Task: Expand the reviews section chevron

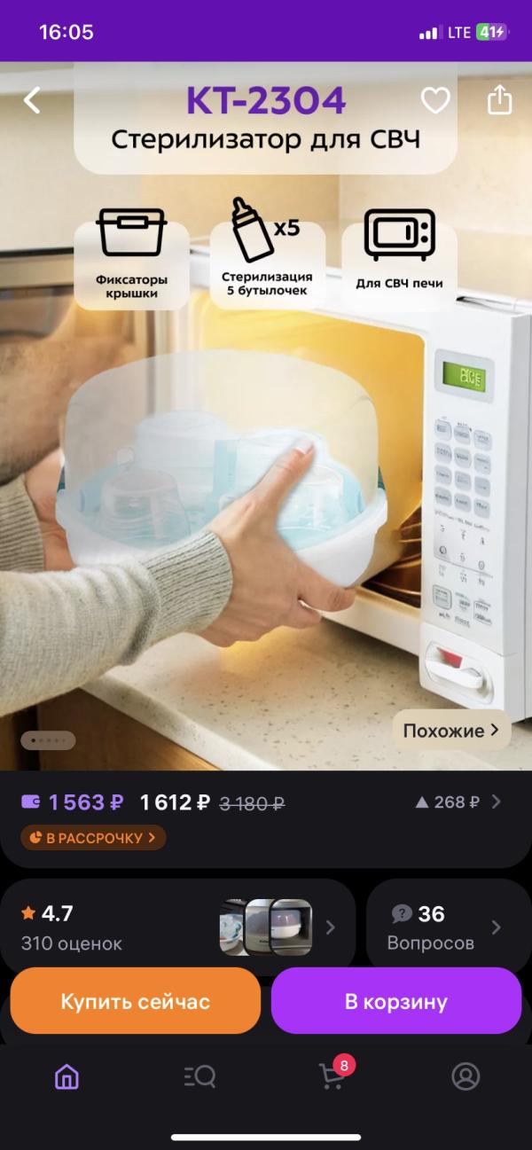Action: pos(330,927)
